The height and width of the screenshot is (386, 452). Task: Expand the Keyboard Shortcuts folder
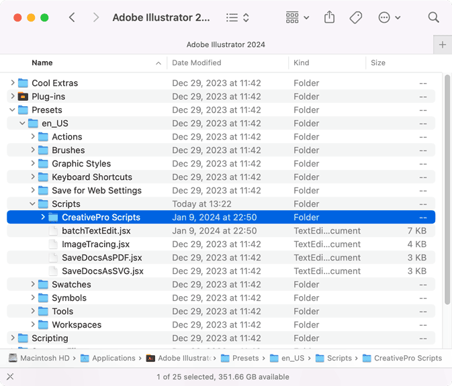pyautogui.click(x=33, y=177)
